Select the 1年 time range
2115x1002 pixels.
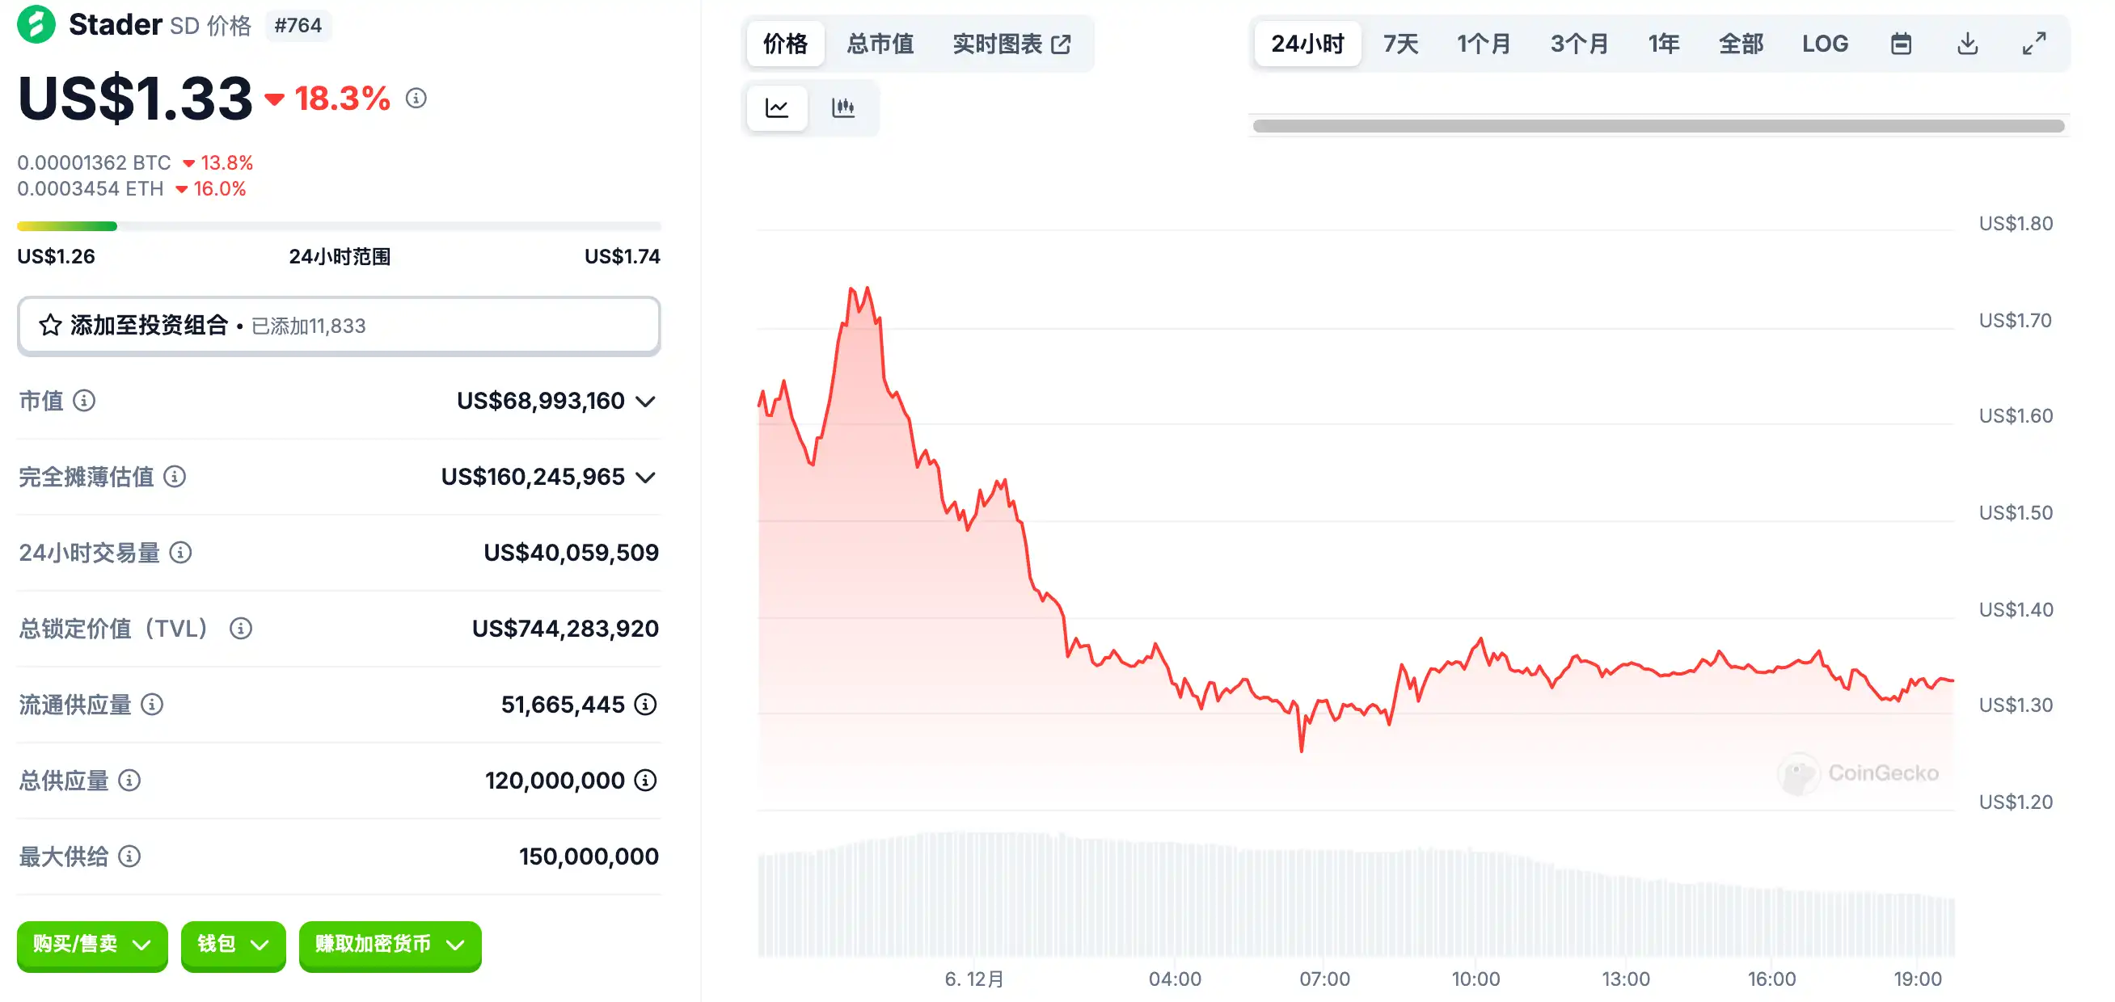[x=1663, y=44]
